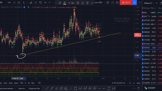162x91 pixels.
Task: Take a chart snapshot with camera icon
Action: [x=117, y=3]
